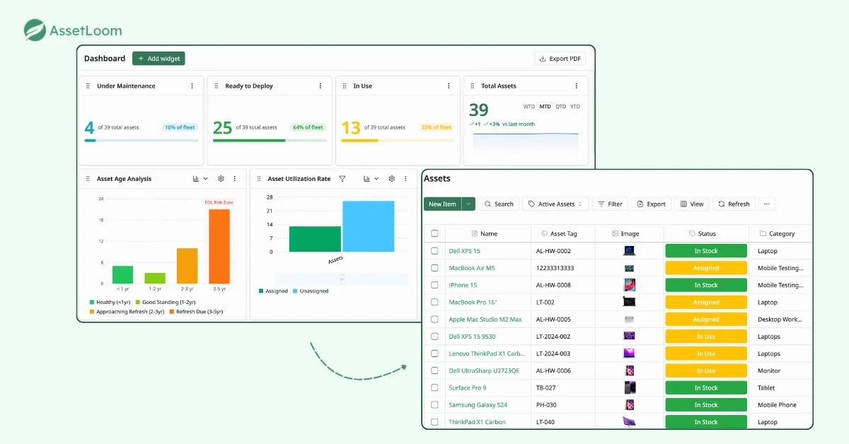Click the Surface Pro 9 image thumbnail
Viewport: 849px width, 444px height.
point(630,387)
